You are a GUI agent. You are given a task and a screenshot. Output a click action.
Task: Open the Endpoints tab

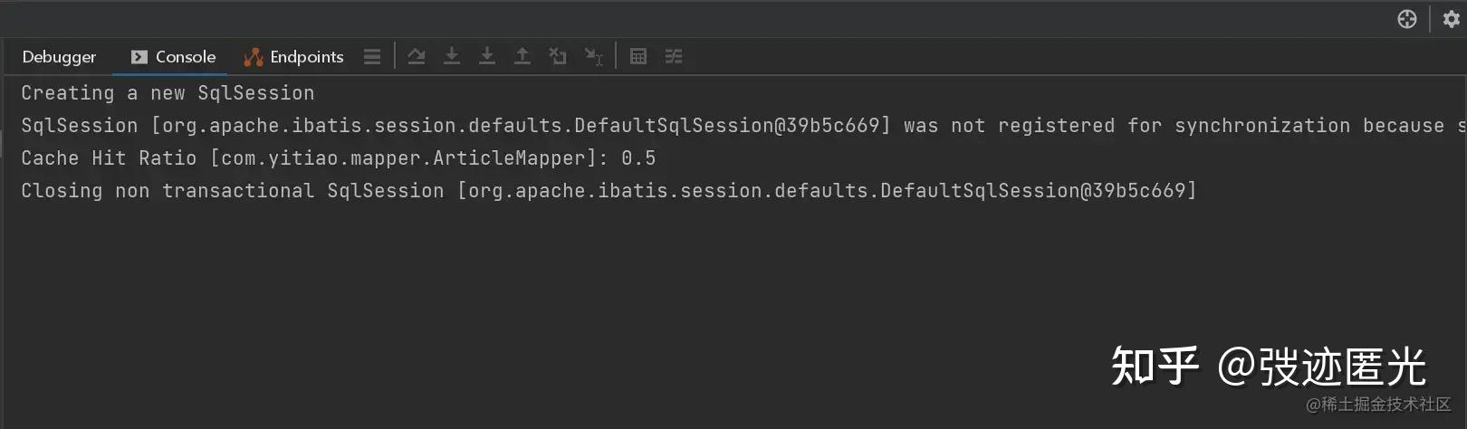click(x=294, y=56)
